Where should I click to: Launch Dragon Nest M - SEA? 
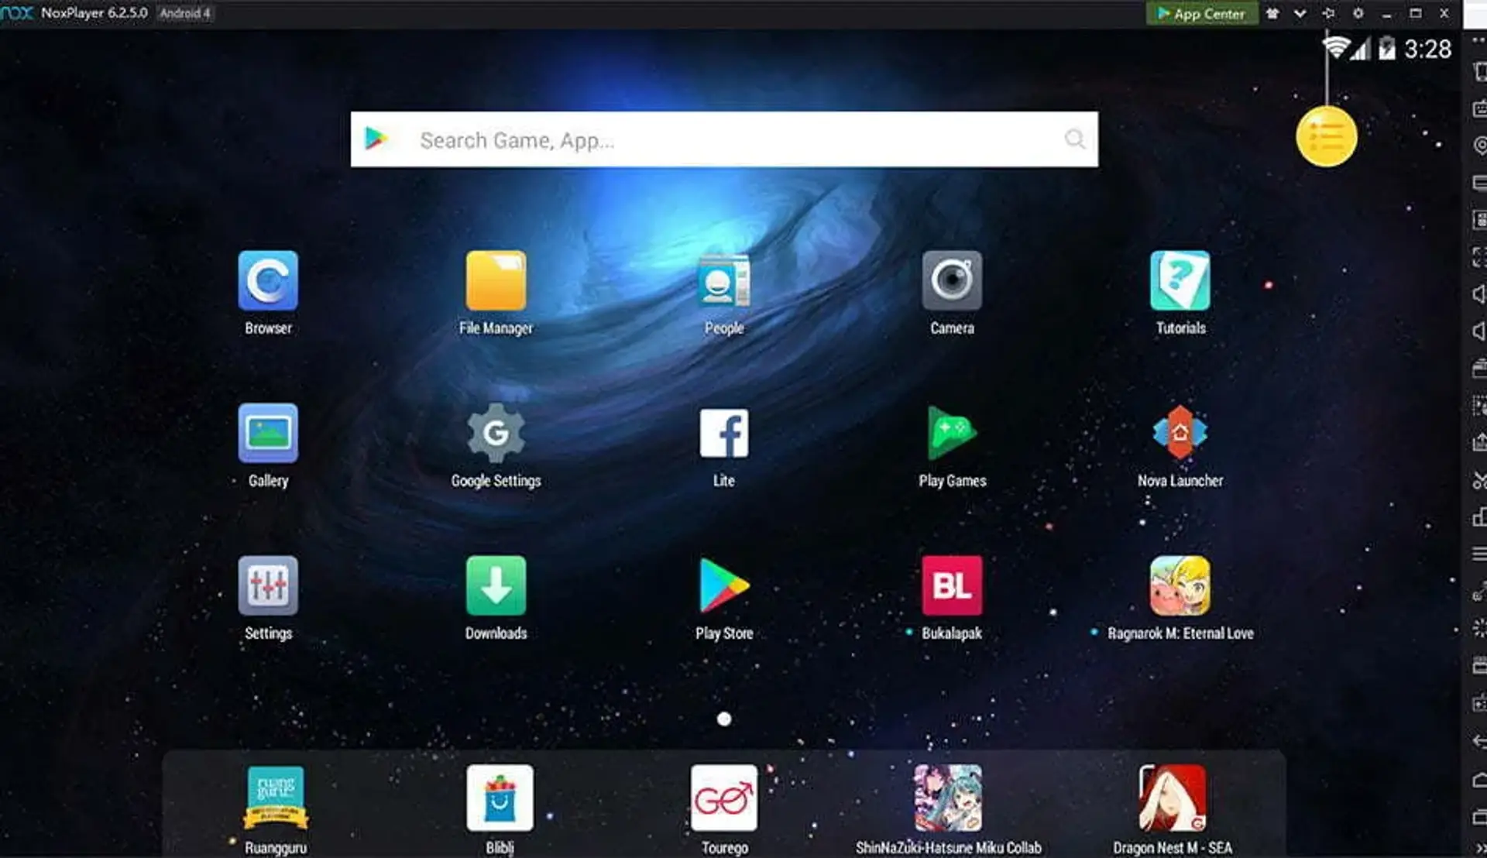pyautogui.click(x=1173, y=798)
